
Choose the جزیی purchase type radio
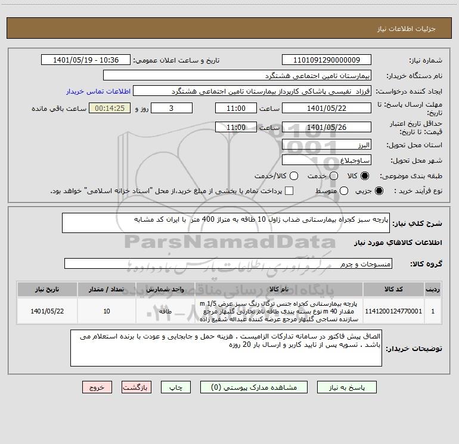click(379, 191)
